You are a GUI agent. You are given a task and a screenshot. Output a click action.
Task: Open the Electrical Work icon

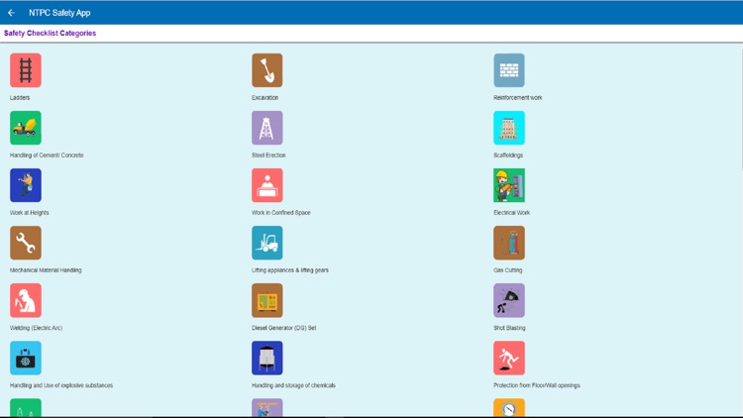509,185
